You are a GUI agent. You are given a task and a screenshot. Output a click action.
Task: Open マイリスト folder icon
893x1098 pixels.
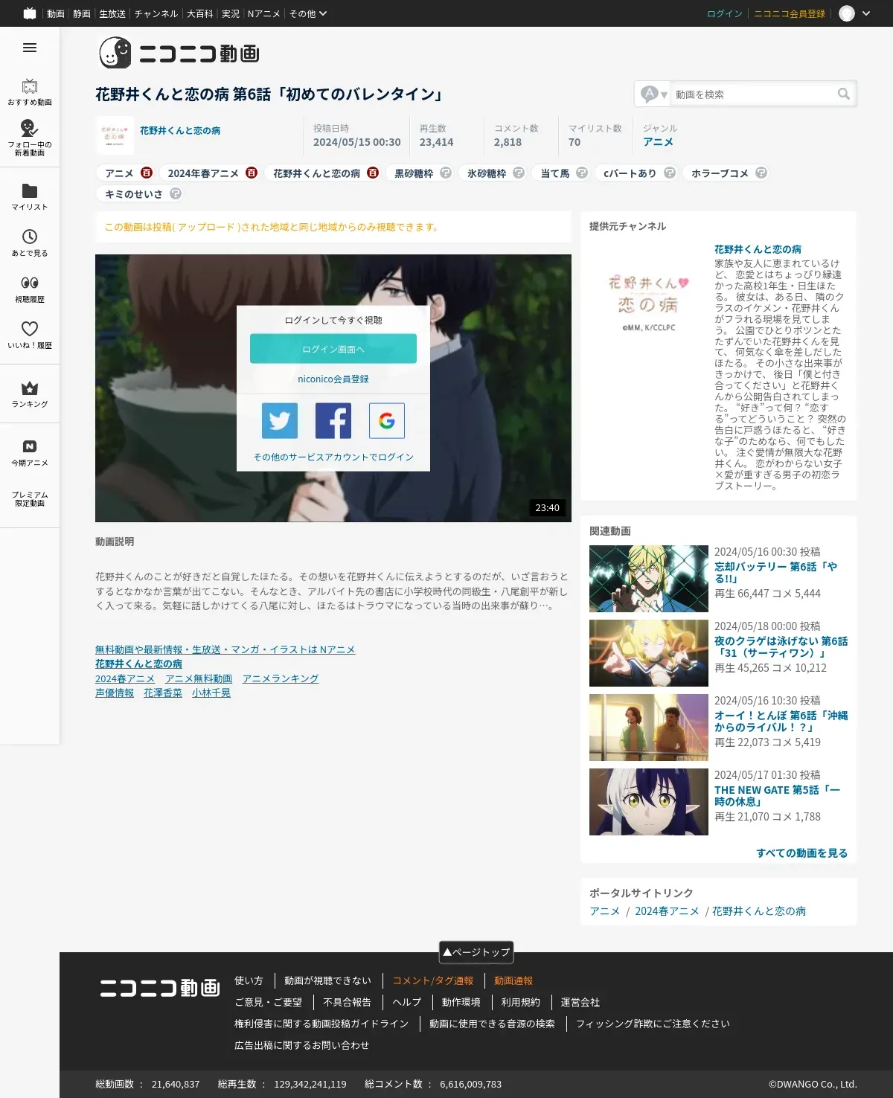pyautogui.click(x=30, y=190)
